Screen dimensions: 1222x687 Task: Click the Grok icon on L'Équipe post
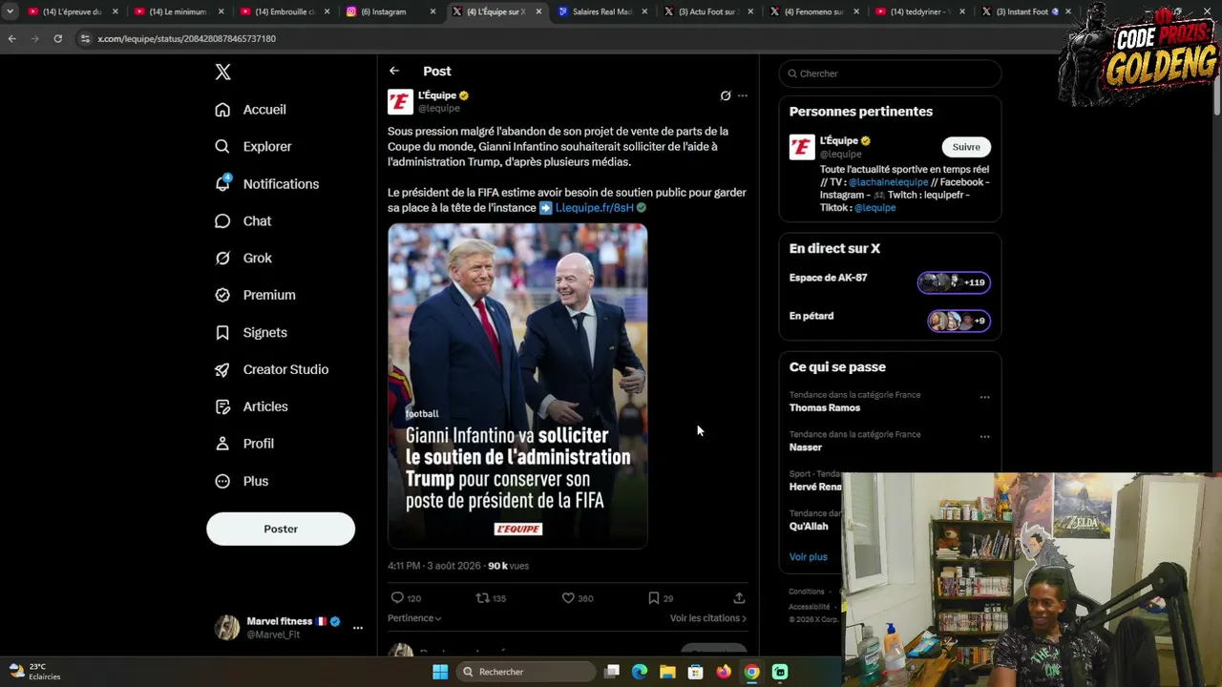[x=726, y=95]
